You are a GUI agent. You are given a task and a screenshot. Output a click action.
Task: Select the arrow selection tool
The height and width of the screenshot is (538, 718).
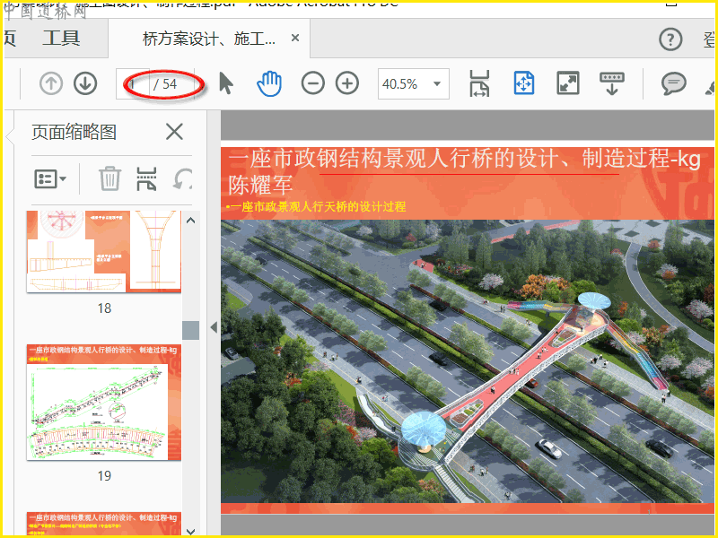tap(225, 83)
